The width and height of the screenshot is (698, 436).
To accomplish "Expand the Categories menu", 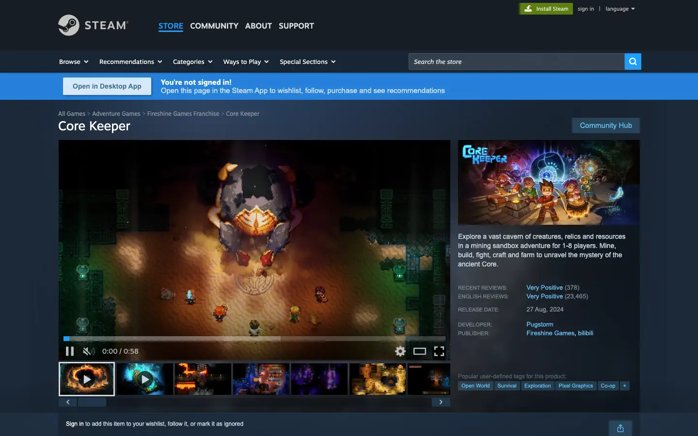I will tap(192, 62).
